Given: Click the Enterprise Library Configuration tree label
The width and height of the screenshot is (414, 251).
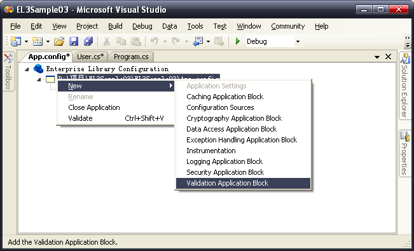Looking at the screenshot, I should tap(107, 69).
